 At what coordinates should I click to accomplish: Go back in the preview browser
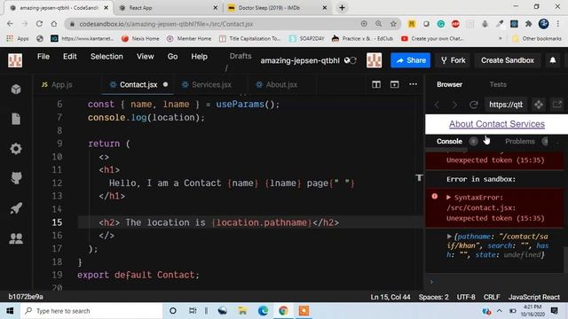437,105
